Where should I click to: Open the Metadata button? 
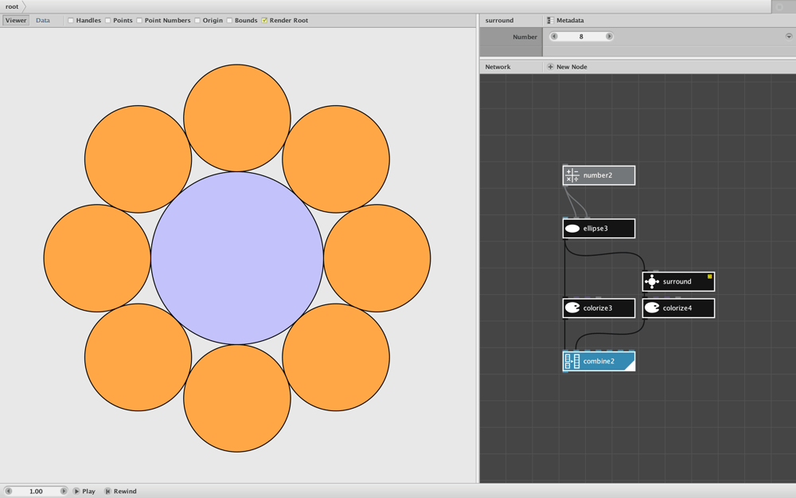[565, 21]
